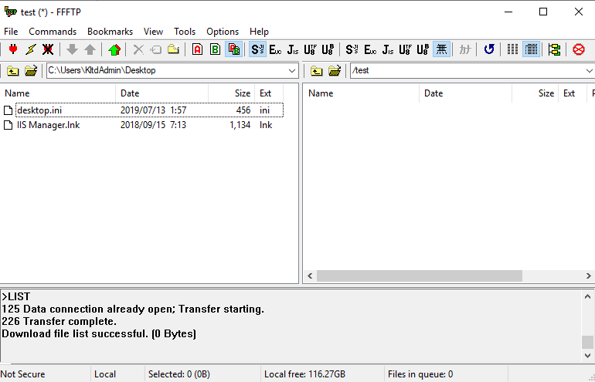
Task: Click the gray Download arrow icon
Action: pos(72,49)
